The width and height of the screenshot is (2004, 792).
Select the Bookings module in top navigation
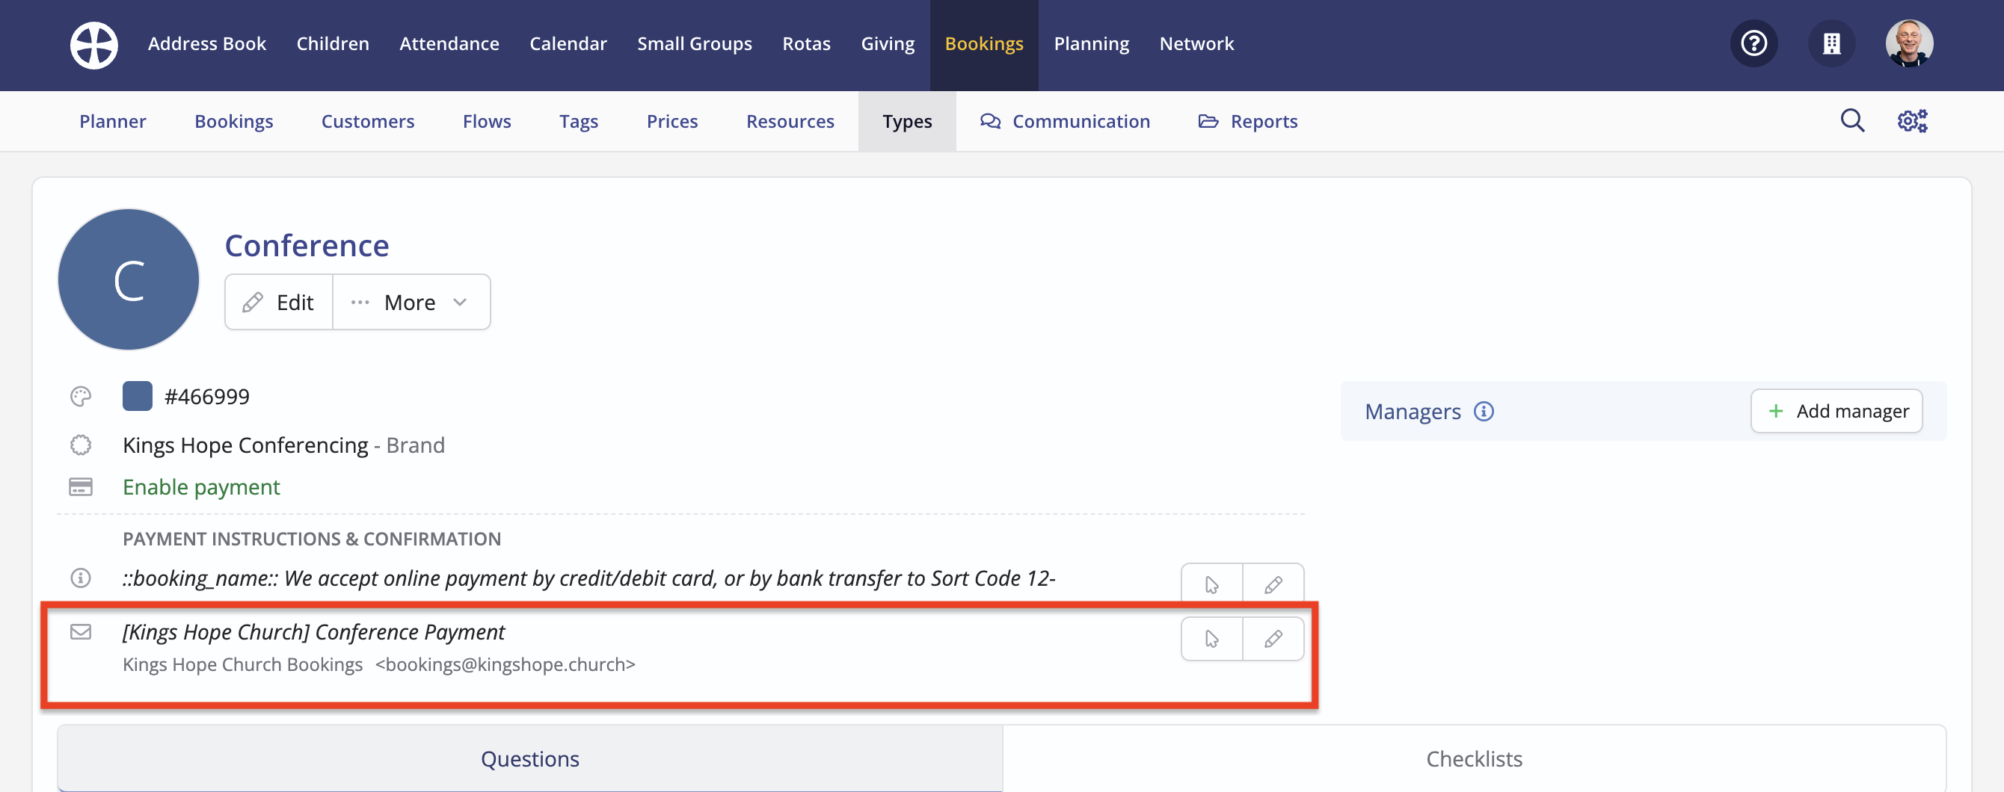point(984,43)
